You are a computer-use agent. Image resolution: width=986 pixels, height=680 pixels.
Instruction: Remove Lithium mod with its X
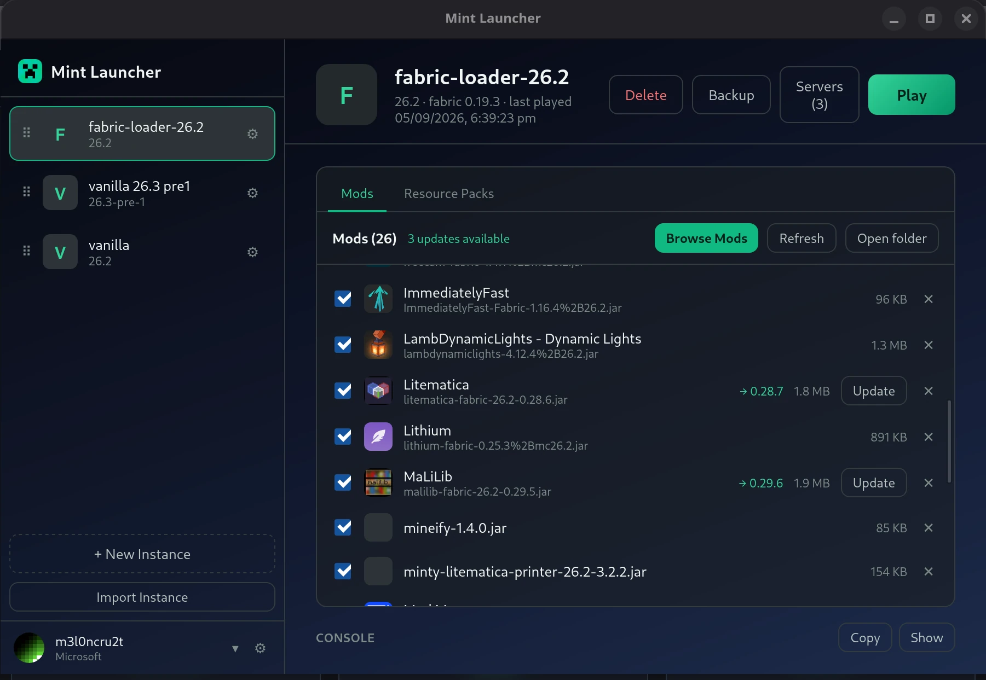coord(929,437)
